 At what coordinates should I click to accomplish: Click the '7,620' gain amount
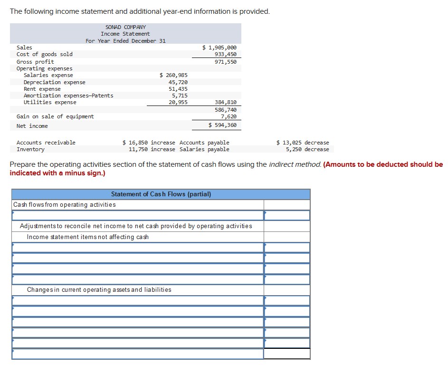(x=229, y=116)
